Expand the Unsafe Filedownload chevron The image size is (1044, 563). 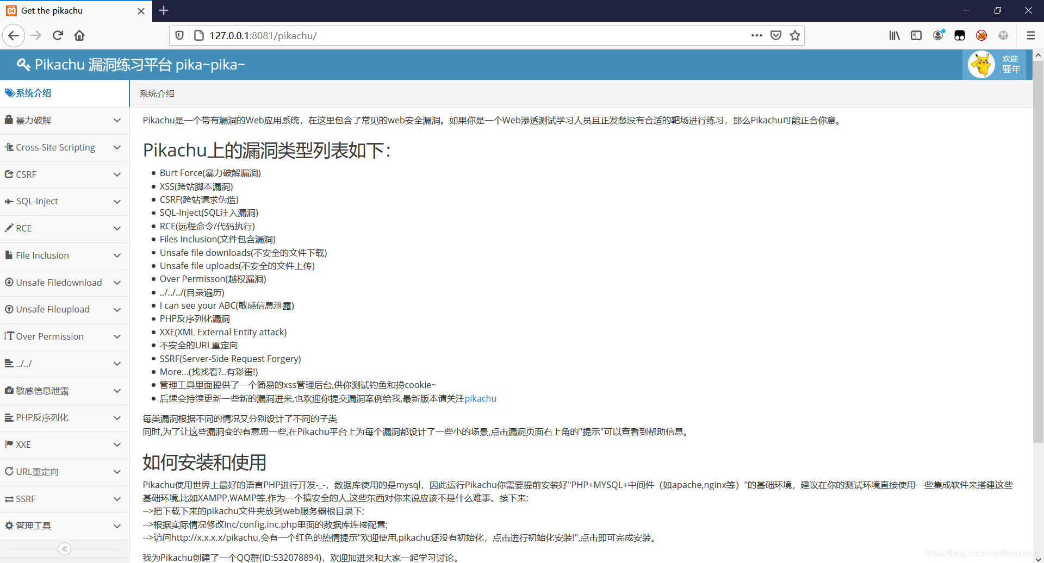tap(117, 283)
